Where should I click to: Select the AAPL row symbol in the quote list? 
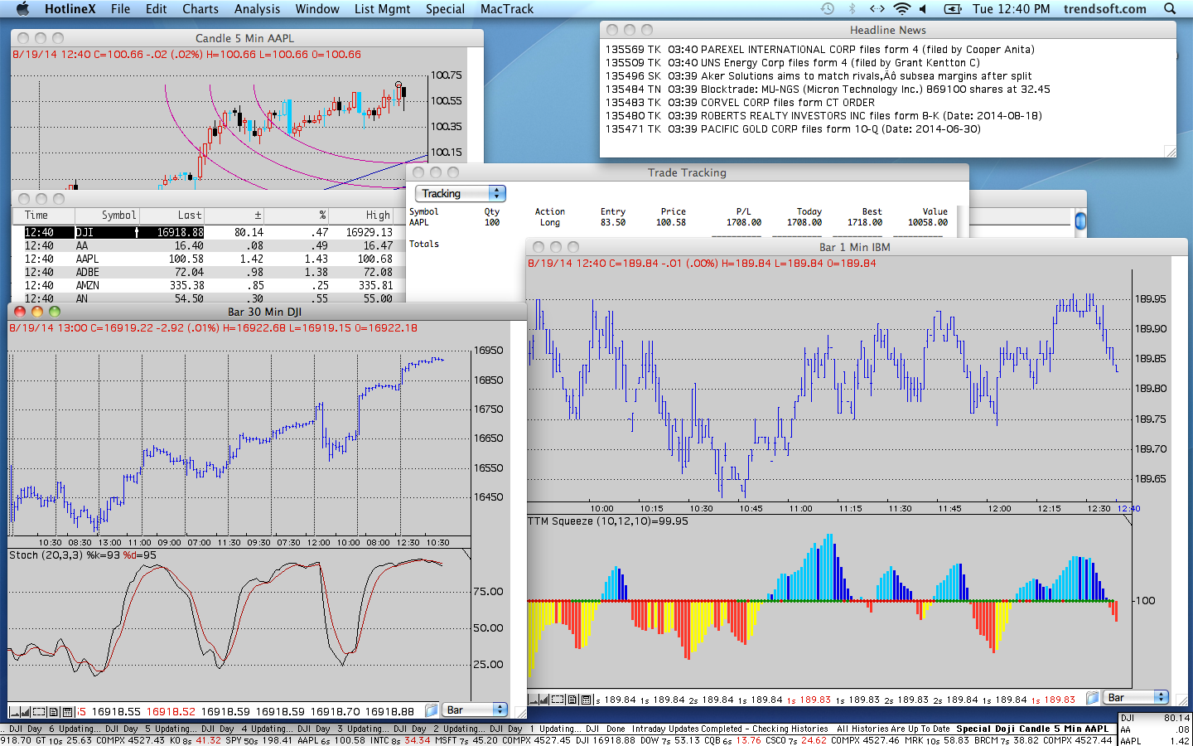pos(88,259)
